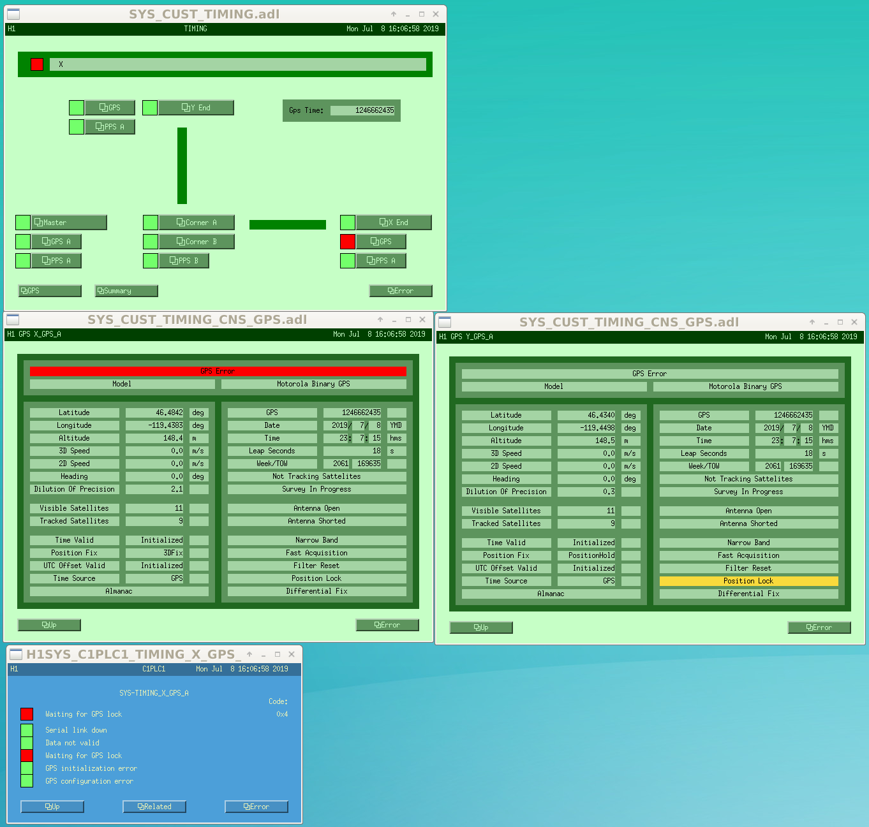Click green indicator beside X End button
869x827 pixels.
(348, 223)
